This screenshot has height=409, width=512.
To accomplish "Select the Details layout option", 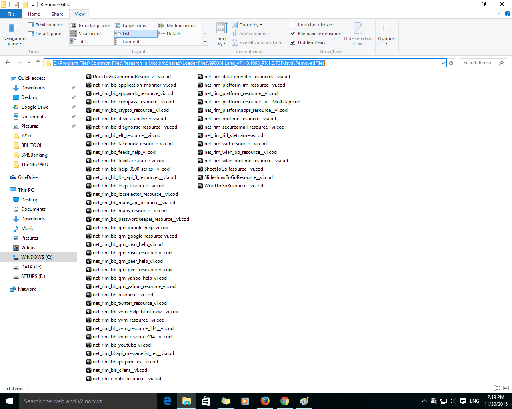I will pos(173,34).
